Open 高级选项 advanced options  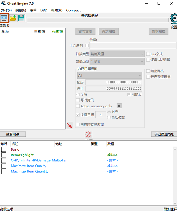coord(6,209)
